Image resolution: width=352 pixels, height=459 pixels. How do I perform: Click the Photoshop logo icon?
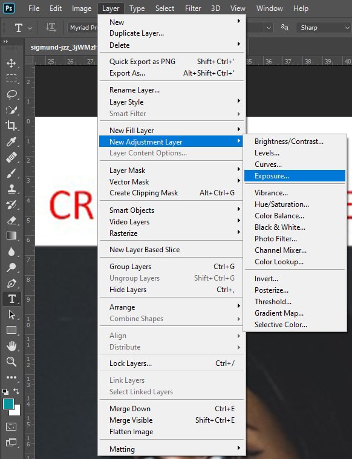(9, 8)
